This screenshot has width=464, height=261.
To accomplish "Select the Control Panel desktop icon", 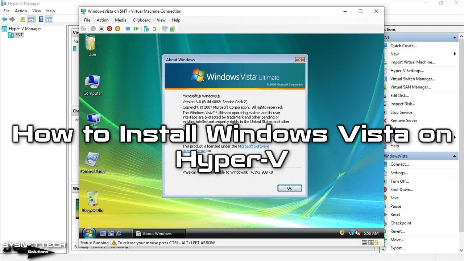I will click(92, 162).
